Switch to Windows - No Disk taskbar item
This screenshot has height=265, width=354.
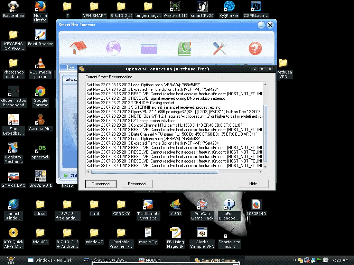50,260
